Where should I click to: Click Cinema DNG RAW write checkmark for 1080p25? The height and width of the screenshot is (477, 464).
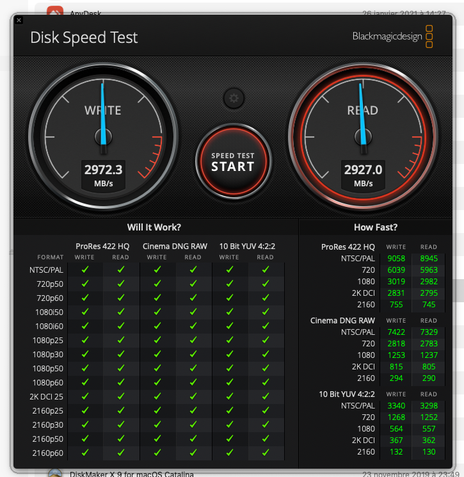157,340
